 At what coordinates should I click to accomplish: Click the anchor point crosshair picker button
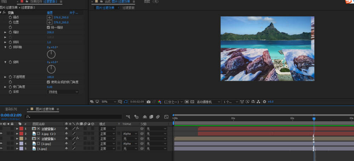tap(50, 17)
